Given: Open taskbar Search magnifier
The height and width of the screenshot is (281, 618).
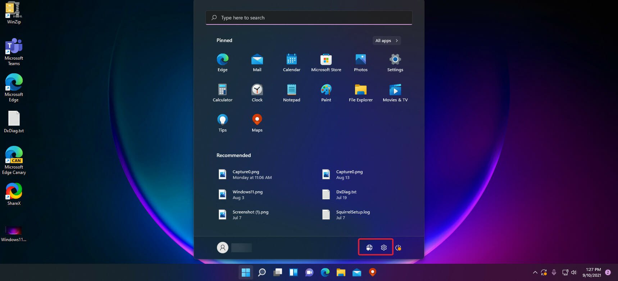Looking at the screenshot, I should (x=262, y=272).
